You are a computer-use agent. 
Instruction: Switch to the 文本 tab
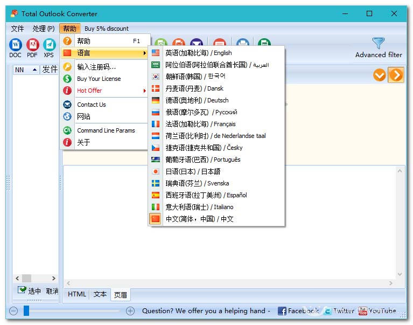tap(100, 294)
